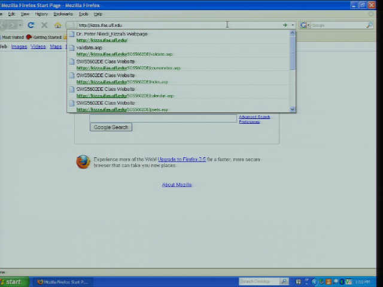
Task: Click the Videos link
Action: (x=38, y=47)
